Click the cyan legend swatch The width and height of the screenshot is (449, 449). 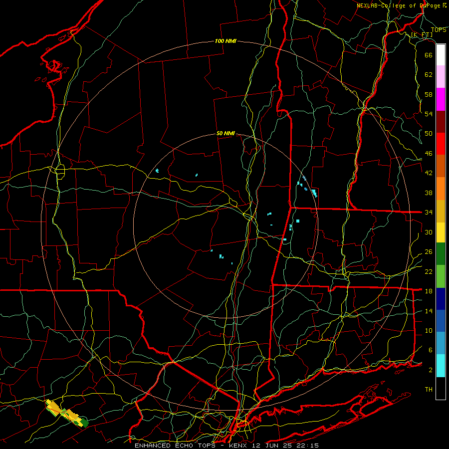coord(441,366)
